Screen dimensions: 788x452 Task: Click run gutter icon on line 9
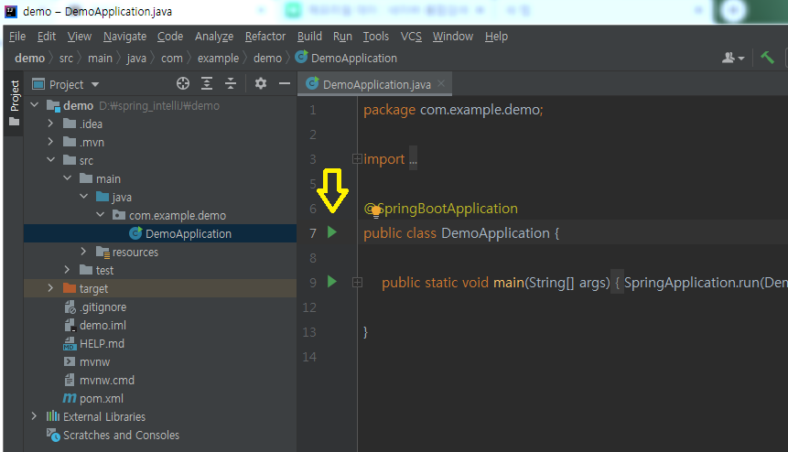click(x=331, y=281)
